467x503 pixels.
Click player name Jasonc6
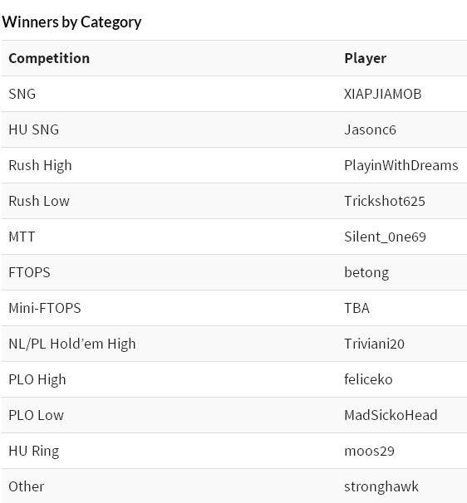click(x=370, y=129)
